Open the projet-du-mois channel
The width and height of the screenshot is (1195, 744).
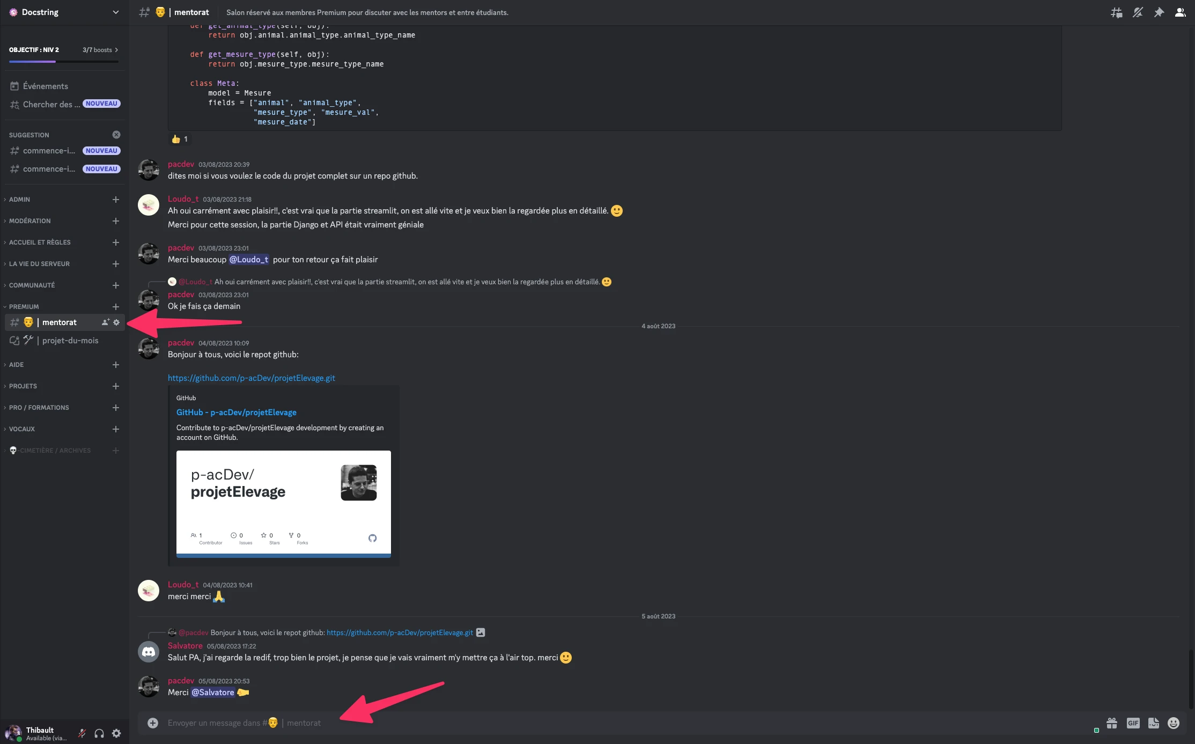pyautogui.click(x=70, y=341)
